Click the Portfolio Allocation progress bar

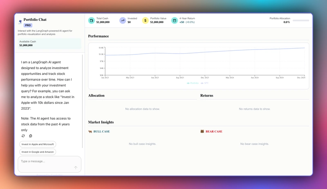(x=301, y=20)
